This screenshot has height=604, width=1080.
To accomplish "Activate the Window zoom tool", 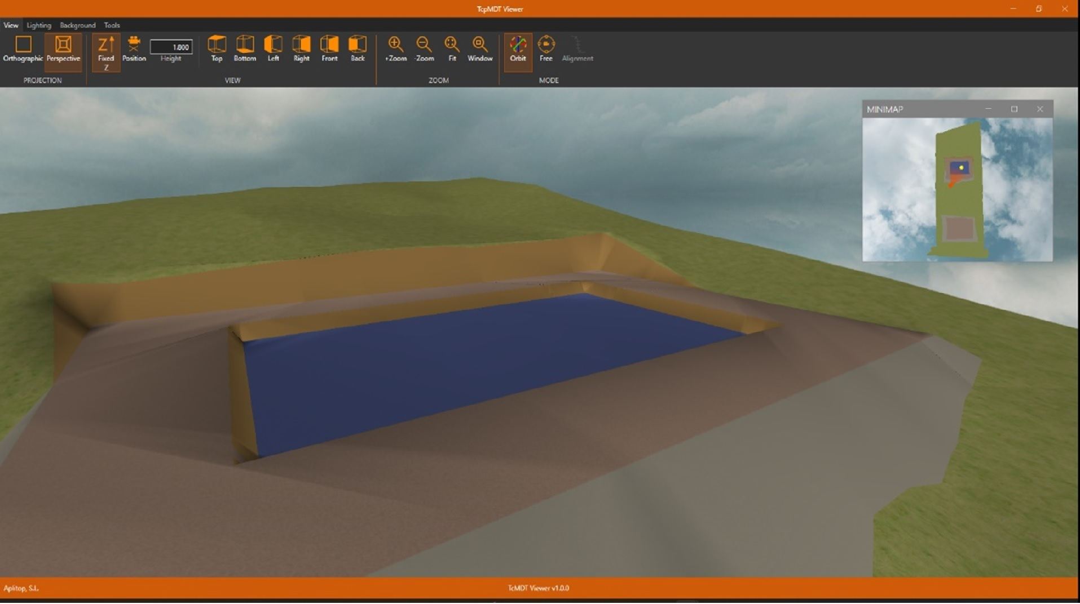I will pyautogui.click(x=480, y=48).
